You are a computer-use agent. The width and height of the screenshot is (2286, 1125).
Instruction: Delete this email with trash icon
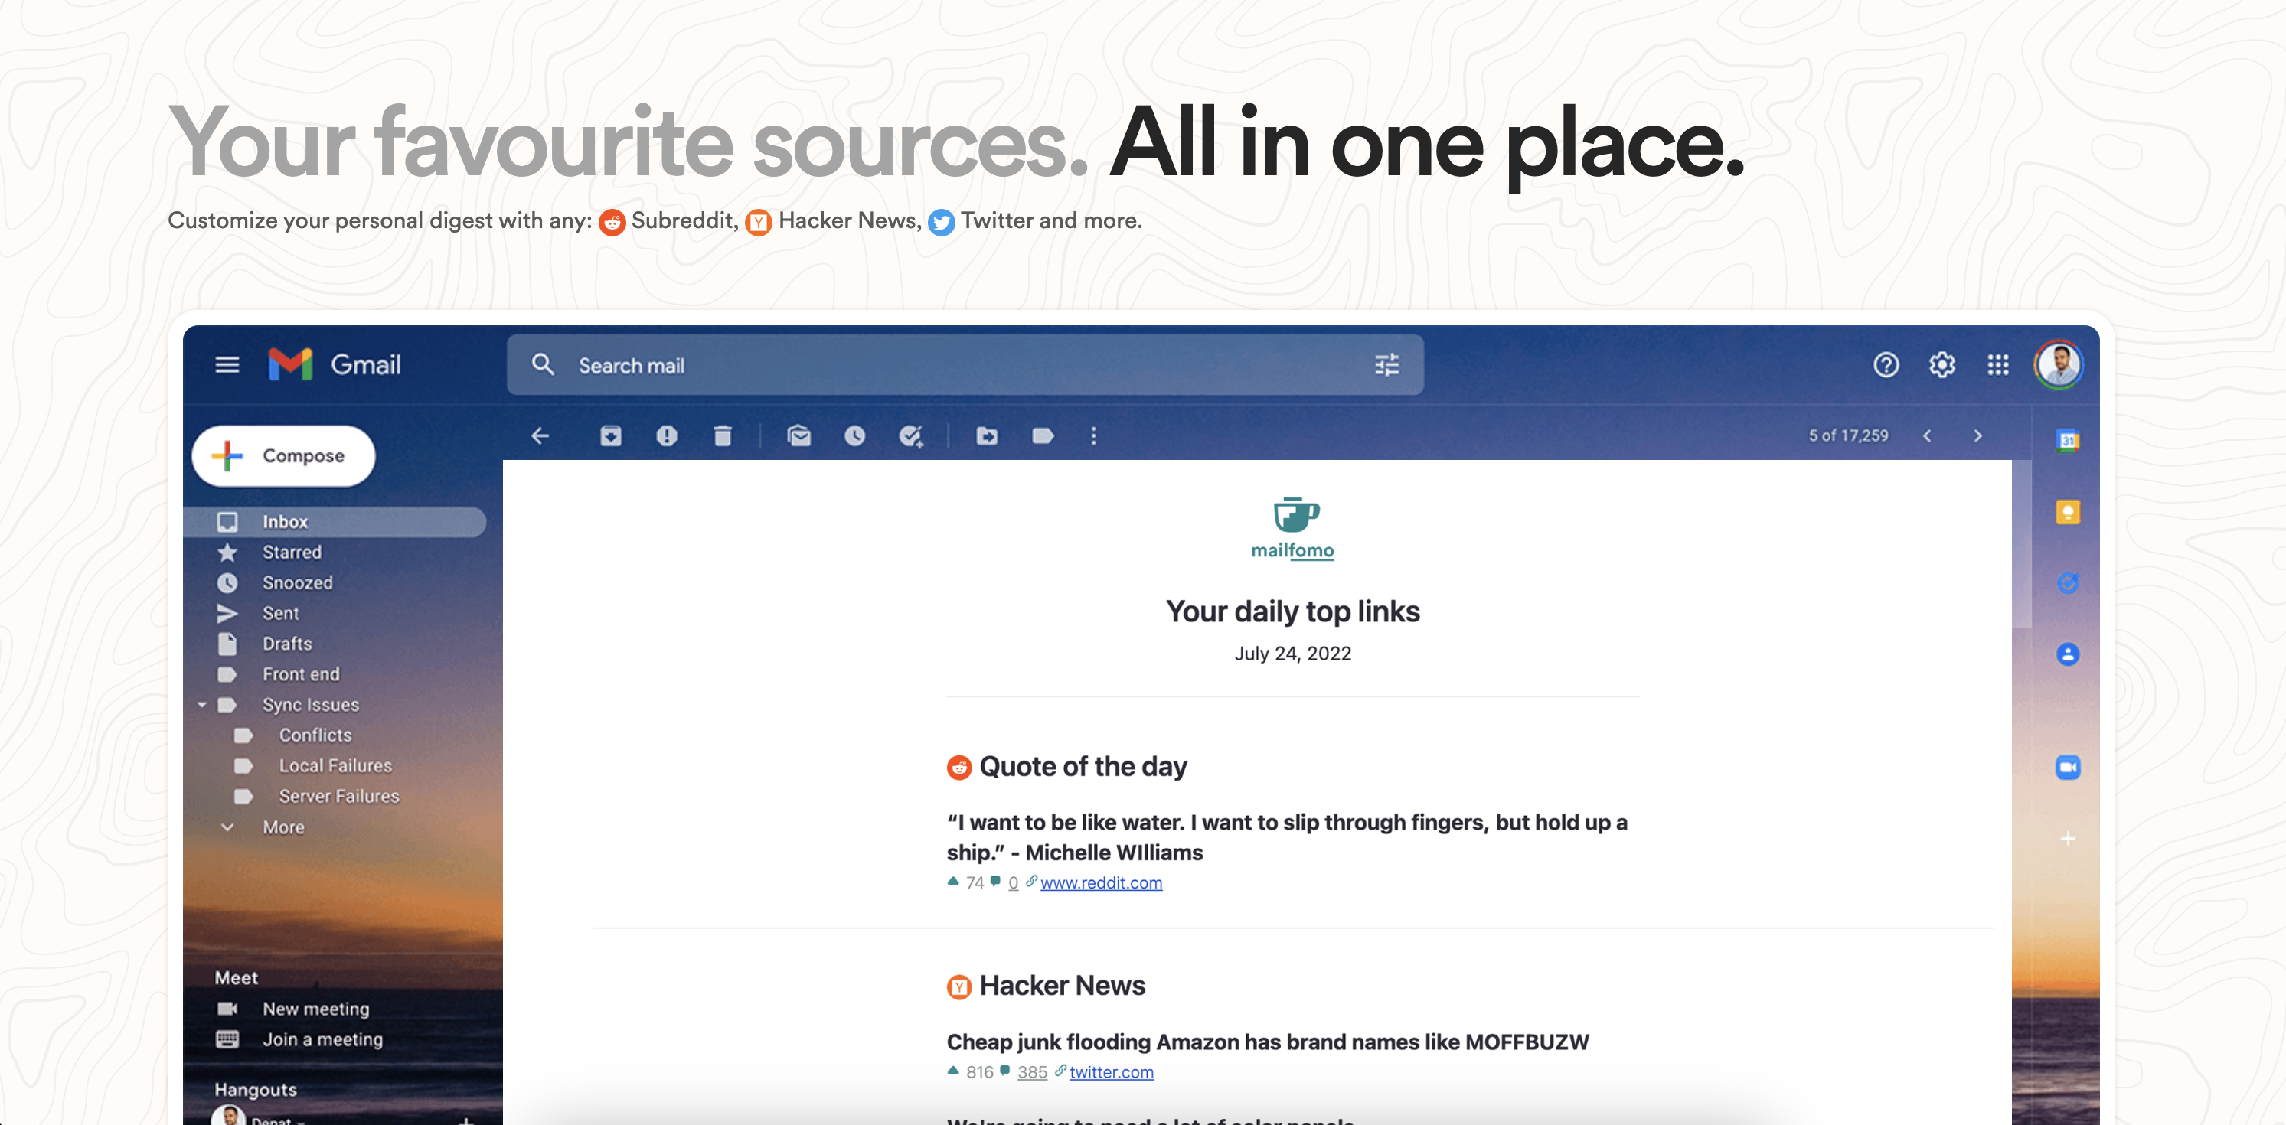723,435
